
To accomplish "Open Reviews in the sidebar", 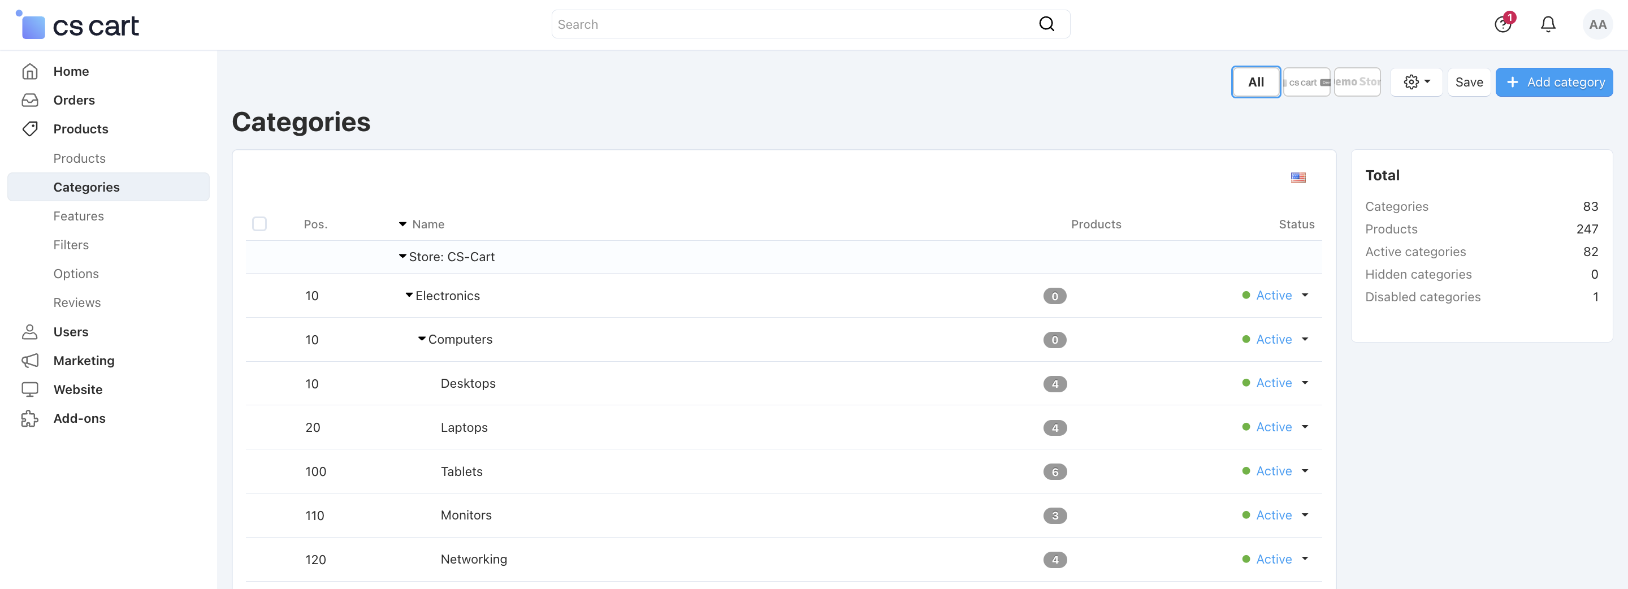I will 77,303.
